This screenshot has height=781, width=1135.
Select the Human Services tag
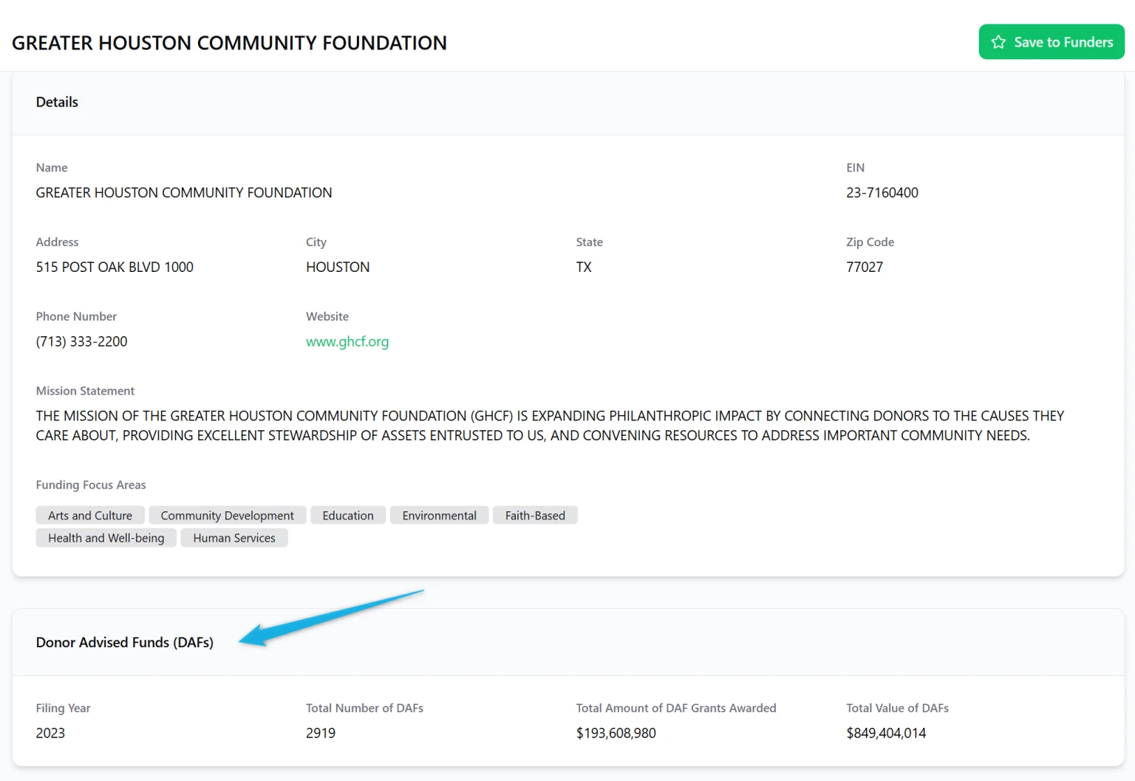234,538
